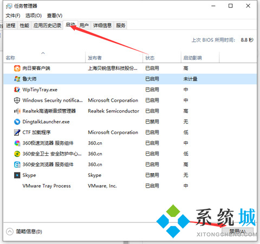Screen dimensions: 260x244
Task: Click the Skype startup entry icon
Action: (x=17, y=175)
